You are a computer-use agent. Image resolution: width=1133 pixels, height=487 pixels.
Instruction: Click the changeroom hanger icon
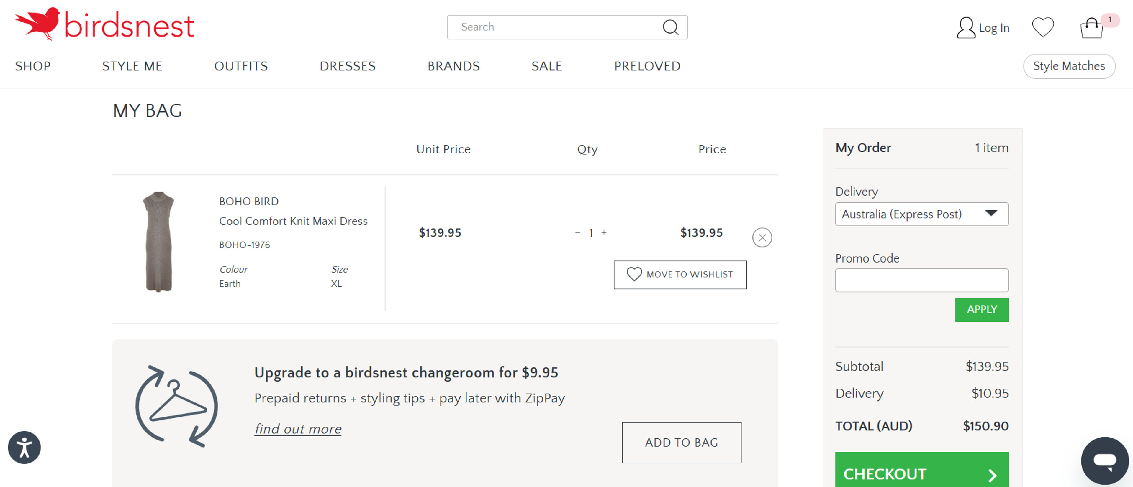pos(177,406)
